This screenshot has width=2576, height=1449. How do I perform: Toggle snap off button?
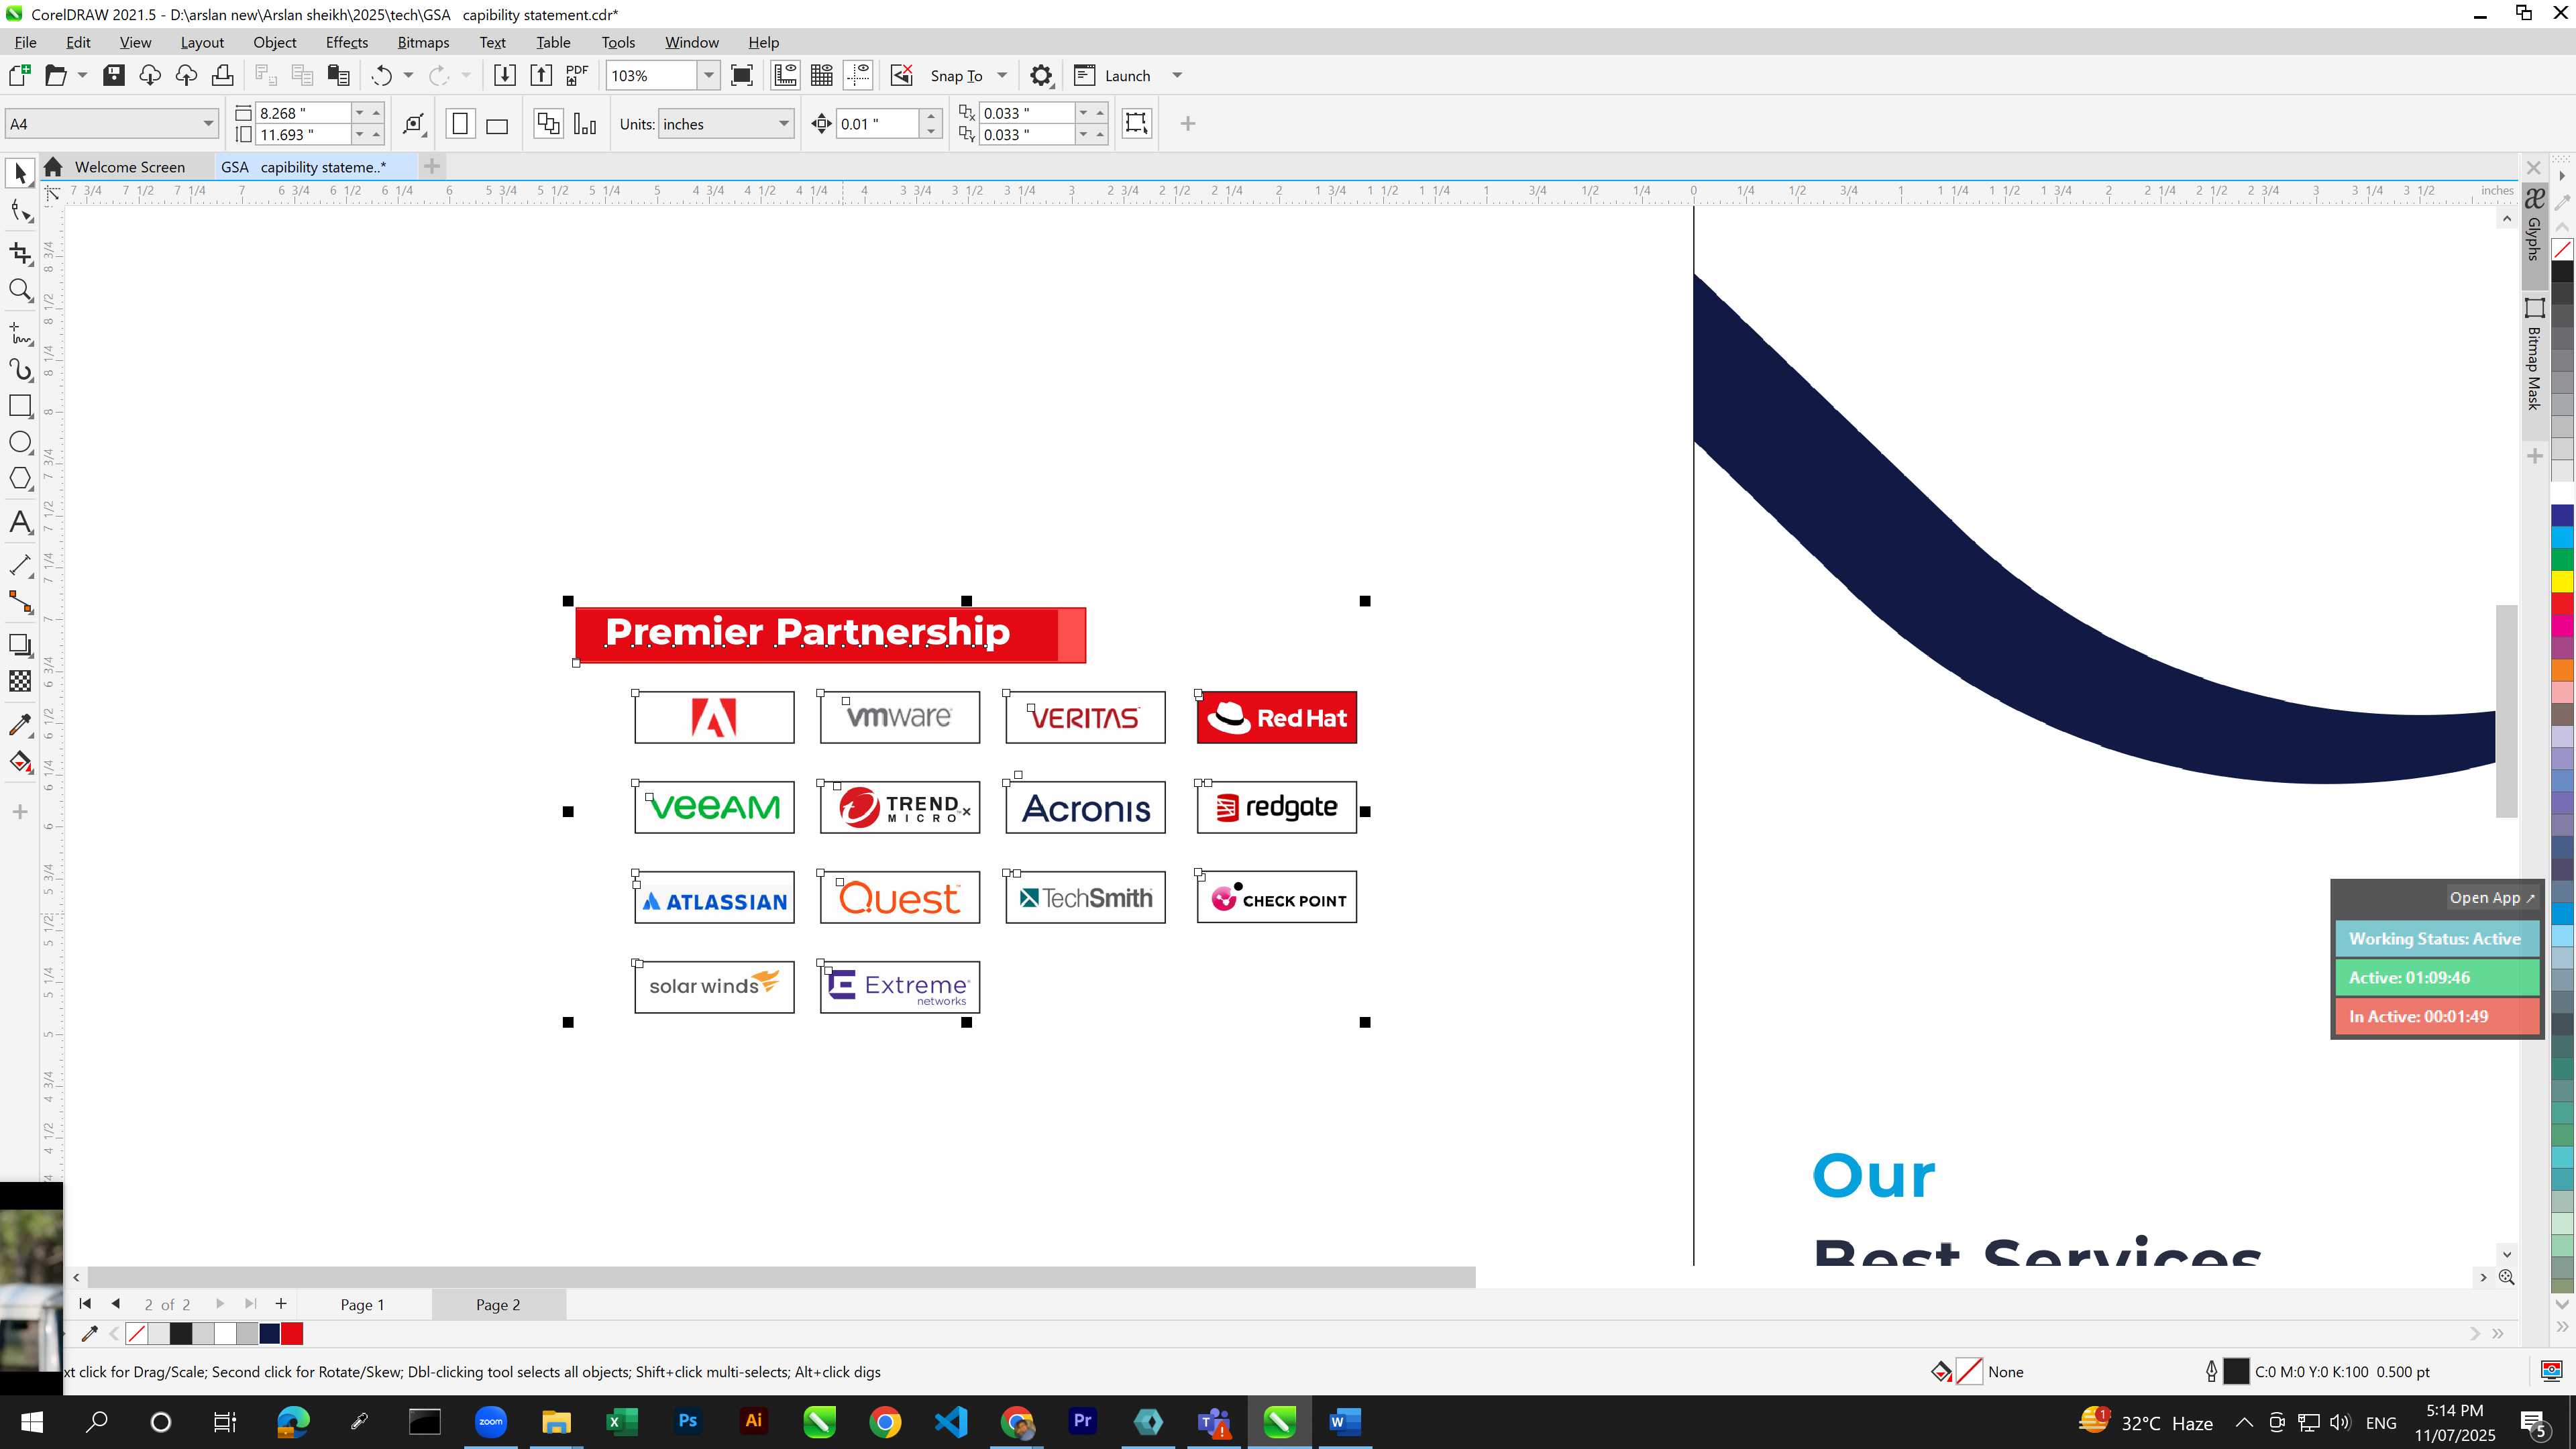[x=901, y=75]
